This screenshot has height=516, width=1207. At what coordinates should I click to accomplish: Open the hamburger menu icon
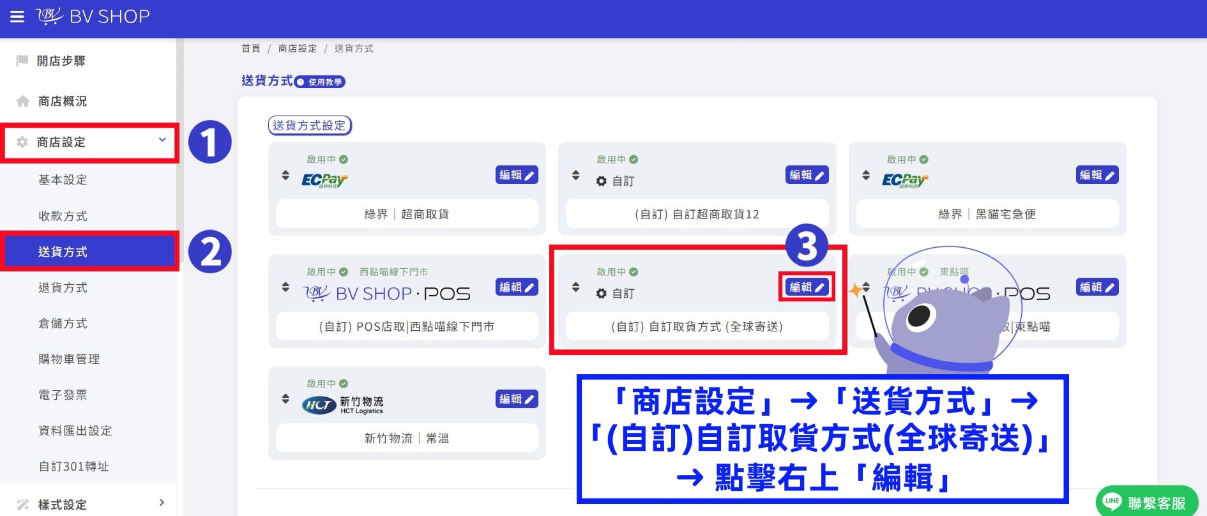click(x=17, y=17)
